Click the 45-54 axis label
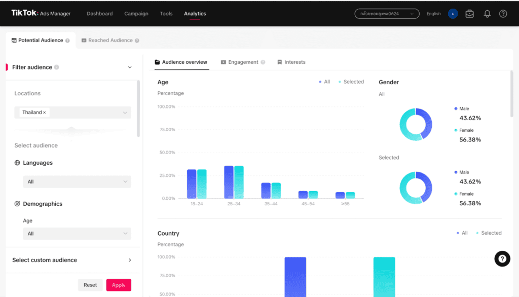519x297 pixels. tap(308, 204)
